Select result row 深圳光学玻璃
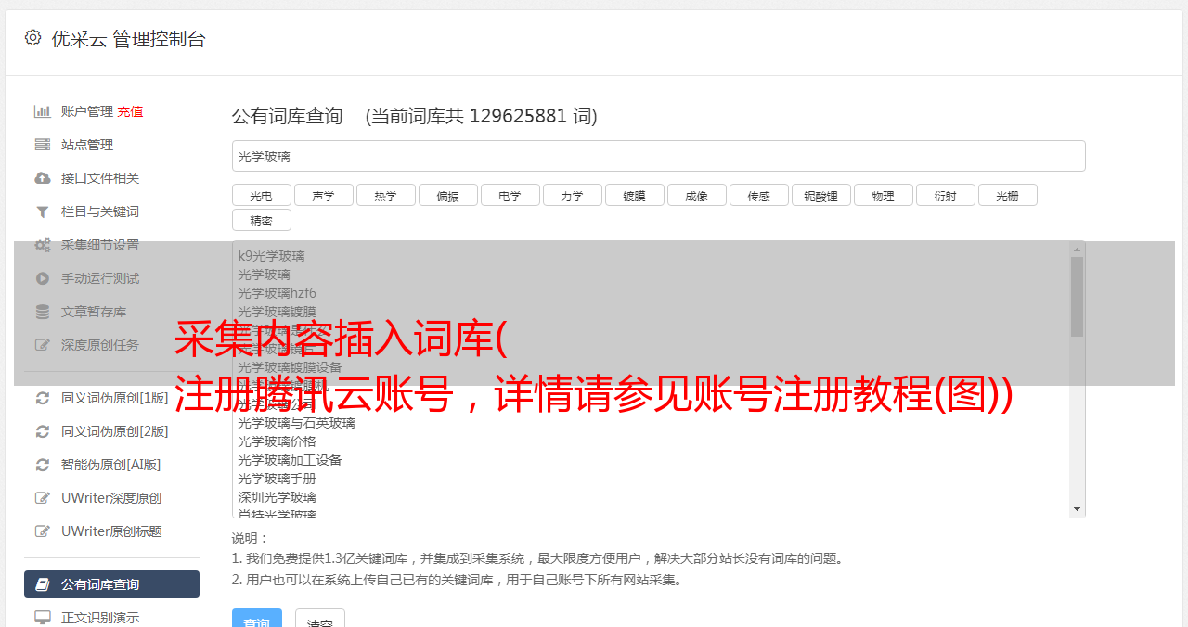Screen dimensions: 1188x627 coord(277,497)
